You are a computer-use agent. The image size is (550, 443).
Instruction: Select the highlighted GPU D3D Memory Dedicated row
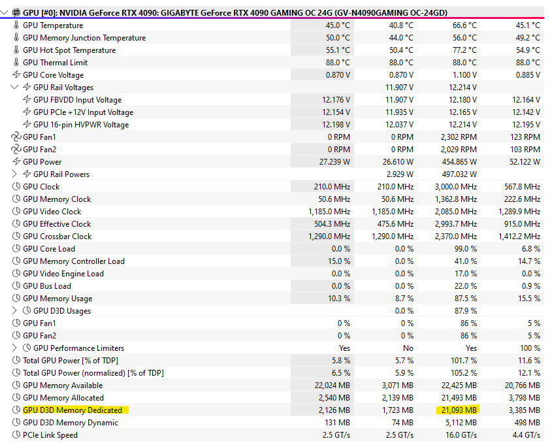click(x=73, y=410)
